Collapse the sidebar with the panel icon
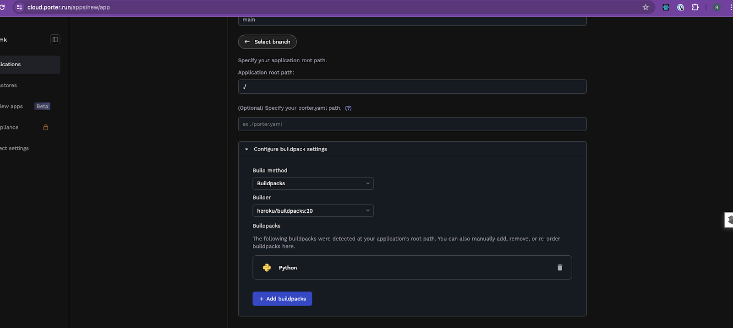The width and height of the screenshot is (733, 328). click(x=55, y=40)
